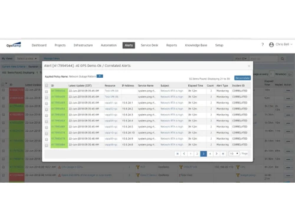Check the row with IP 15.6.24.2

[47, 109]
